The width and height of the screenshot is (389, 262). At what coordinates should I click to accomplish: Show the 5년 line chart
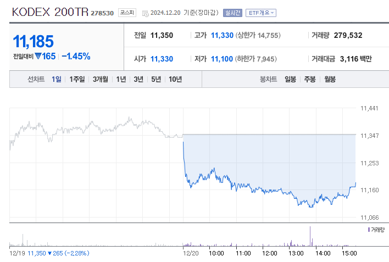tap(156, 79)
